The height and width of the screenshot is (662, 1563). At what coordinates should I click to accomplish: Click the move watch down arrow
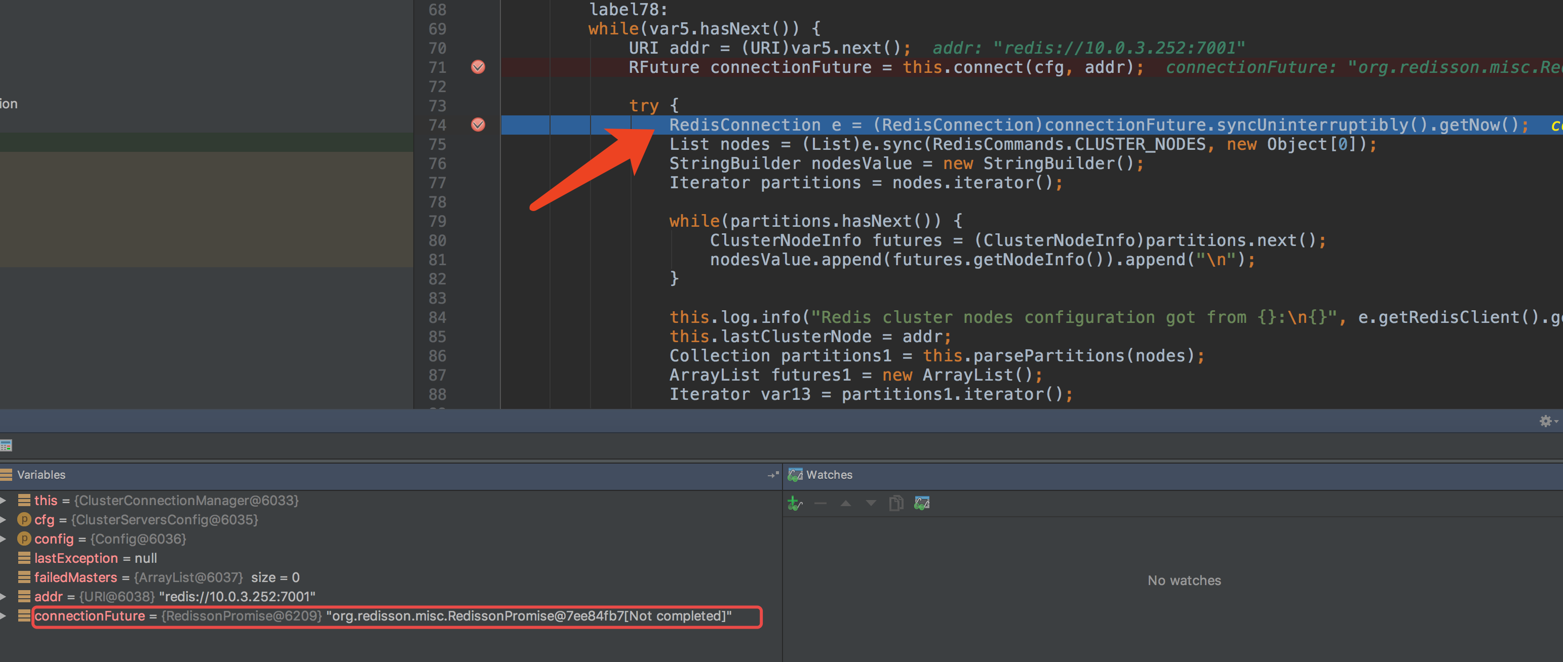pos(871,503)
